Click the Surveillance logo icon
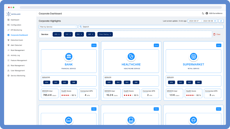Viewport: 230px width, 129px height. point(8,14)
